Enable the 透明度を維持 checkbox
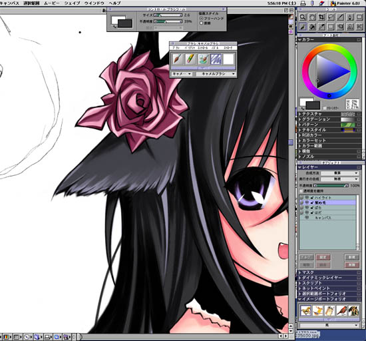The image size is (366, 341). tap(301, 191)
